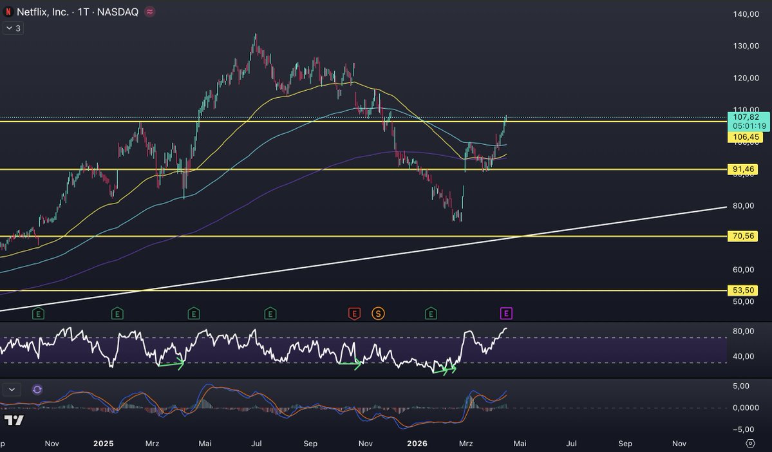The height and width of the screenshot is (452, 772).
Task: Open the purple upcoming earnings marker
Action: pos(506,313)
